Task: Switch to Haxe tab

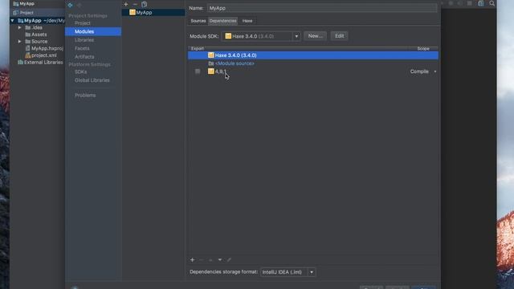Action: point(247,21)
